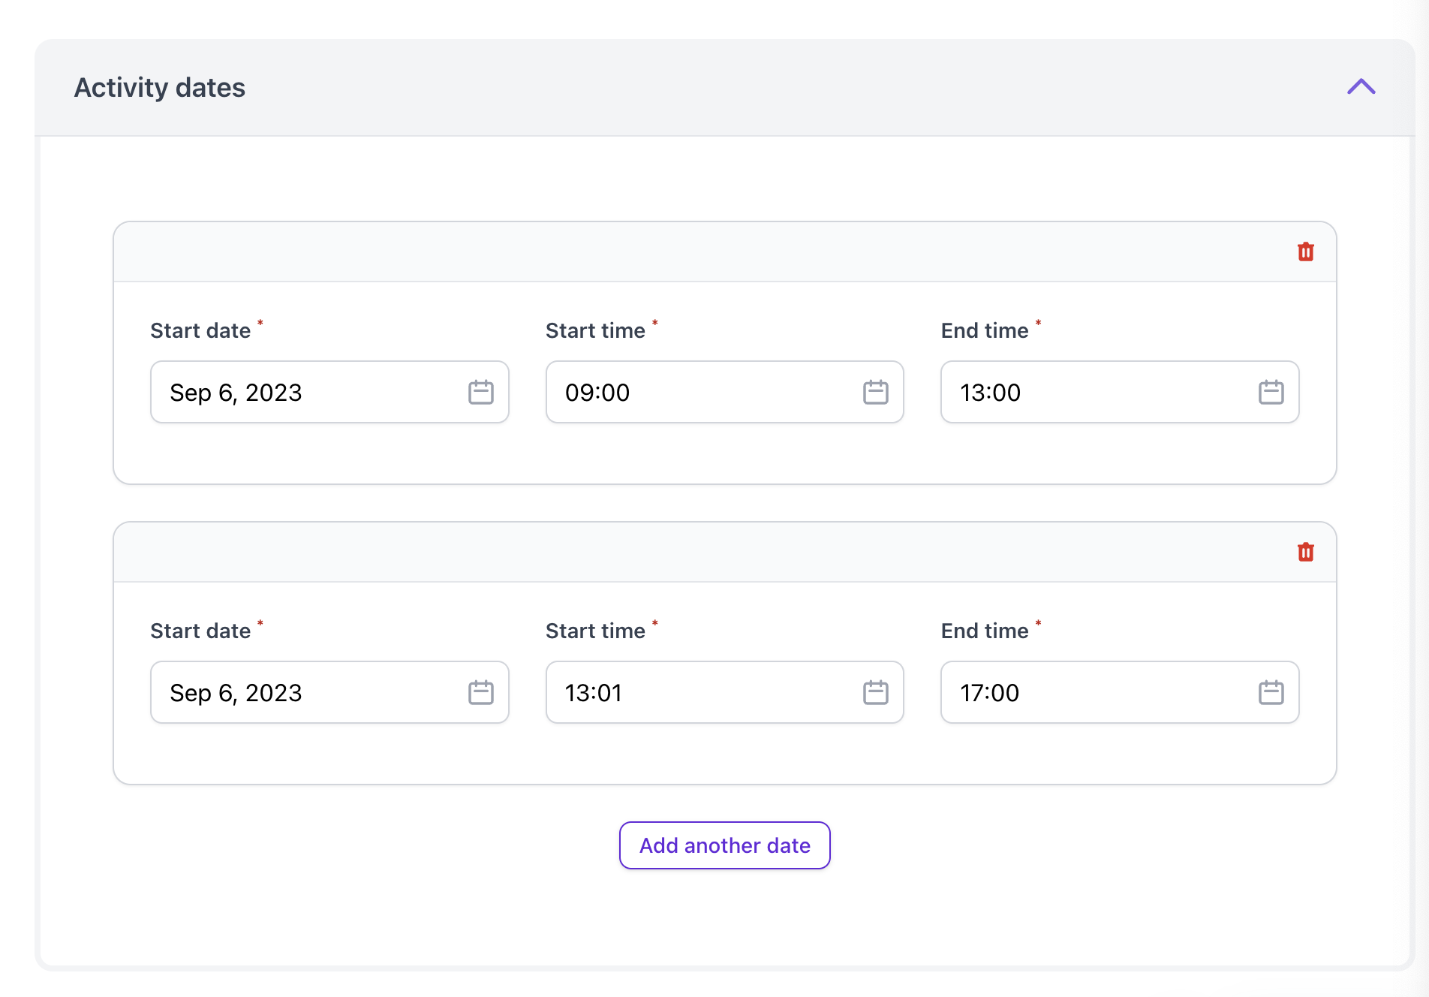Click the 17:00 end time value
Image resolution: width=1429 pixels, height=997 pixels.
[x=989, y=693]
